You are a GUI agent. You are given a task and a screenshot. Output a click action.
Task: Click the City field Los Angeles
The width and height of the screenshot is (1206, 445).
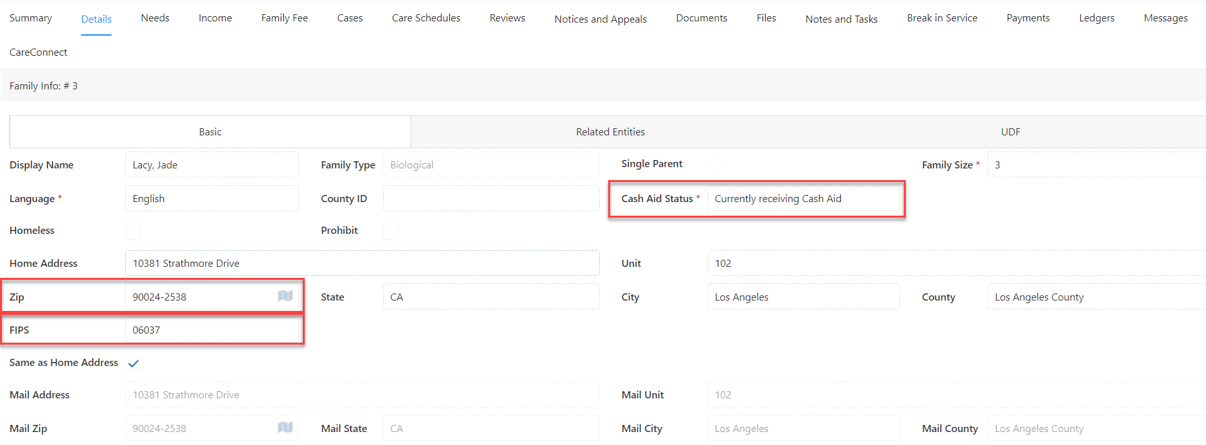(803, 297)
